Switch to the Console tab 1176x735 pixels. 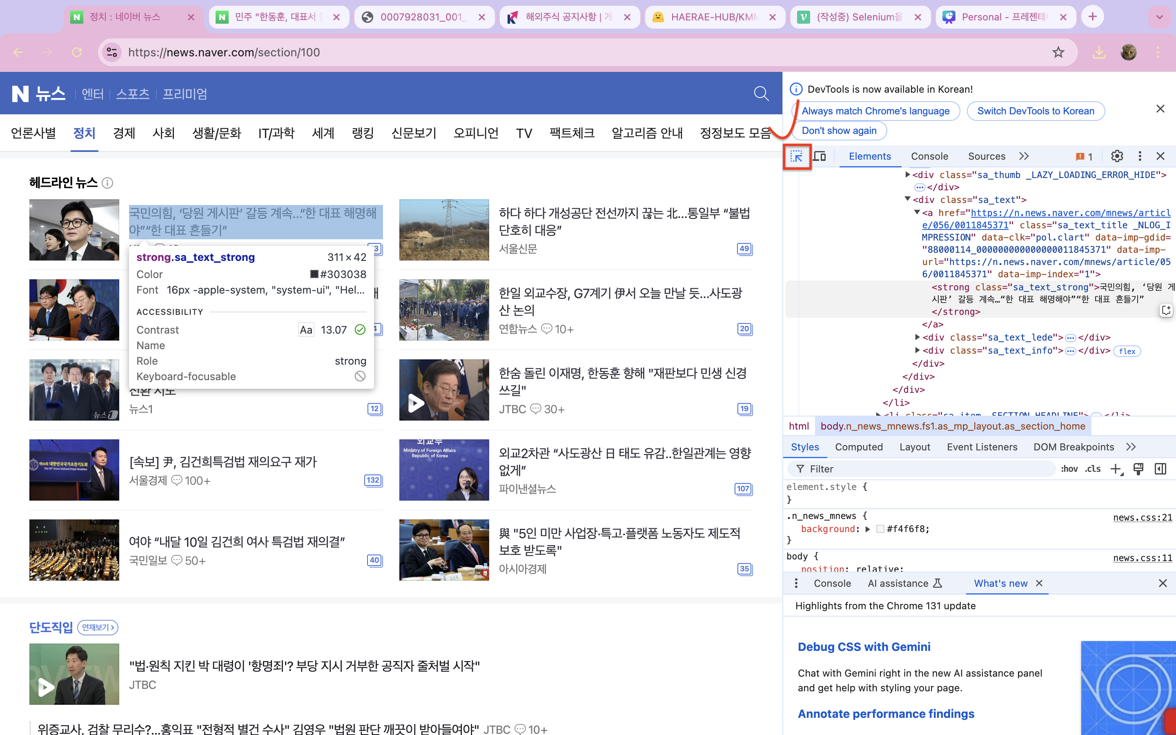[929, 156]
